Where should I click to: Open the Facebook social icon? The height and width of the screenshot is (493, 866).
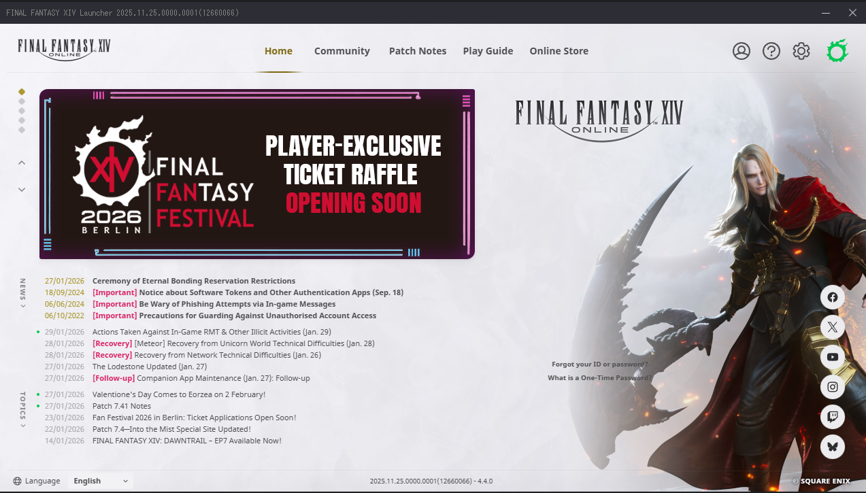coord(833,297)
